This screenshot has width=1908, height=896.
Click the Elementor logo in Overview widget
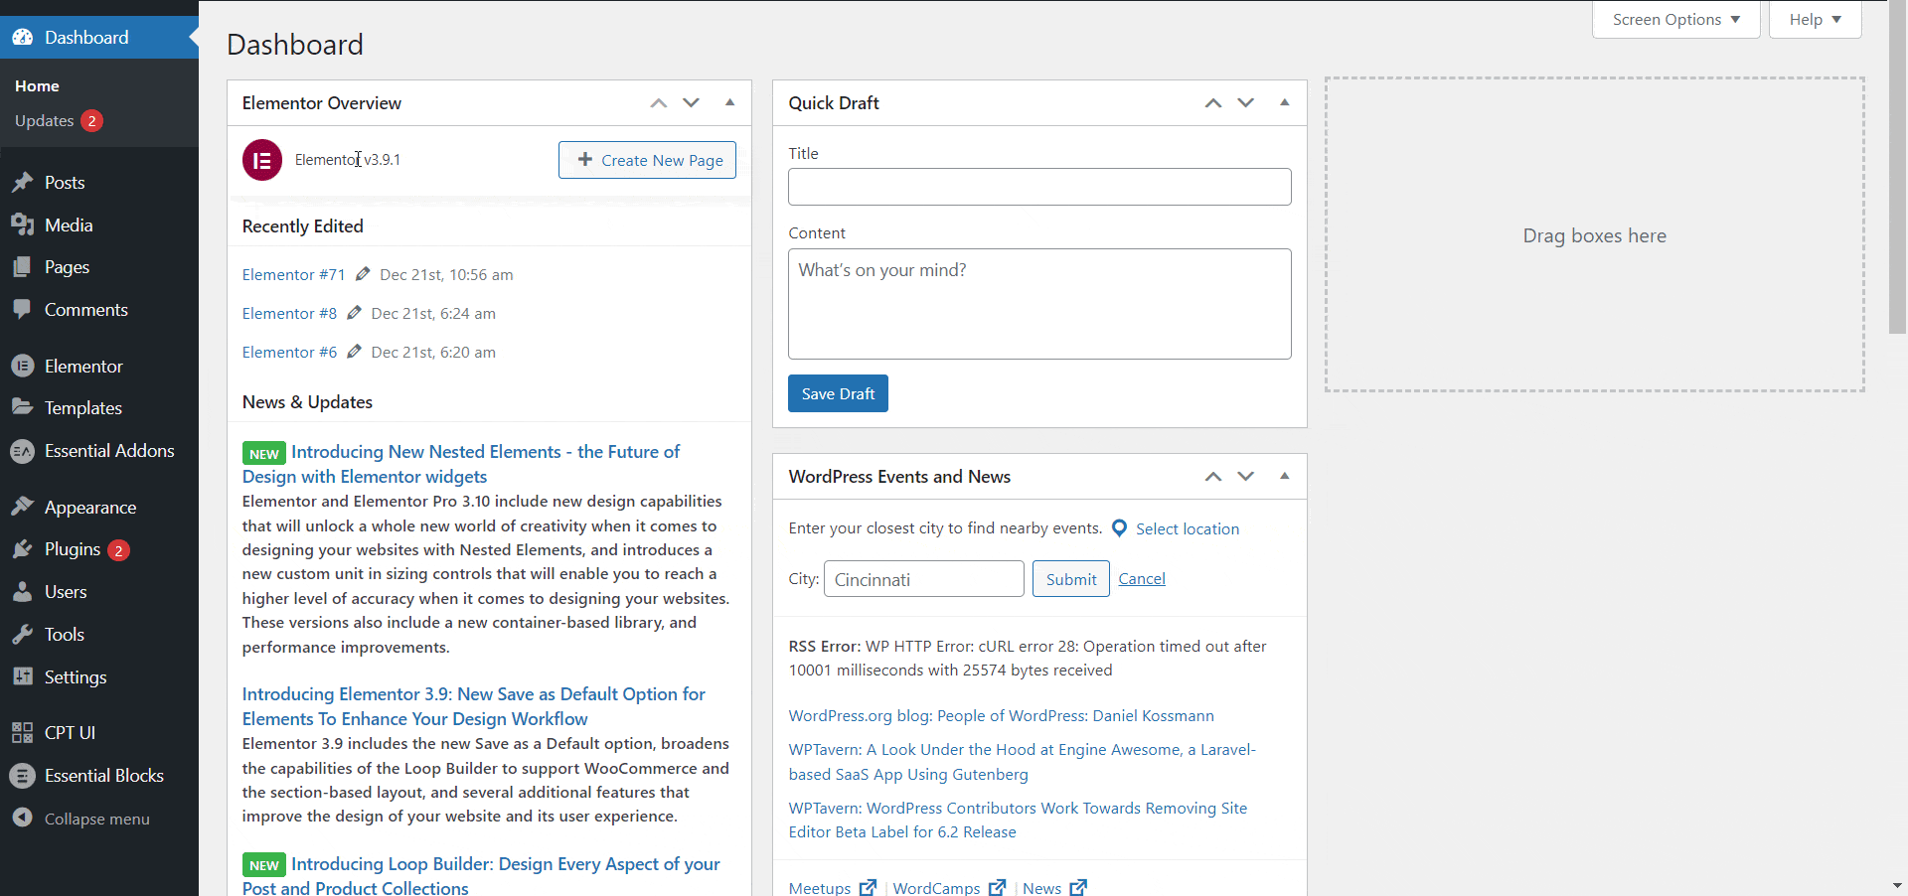point(262,160)
